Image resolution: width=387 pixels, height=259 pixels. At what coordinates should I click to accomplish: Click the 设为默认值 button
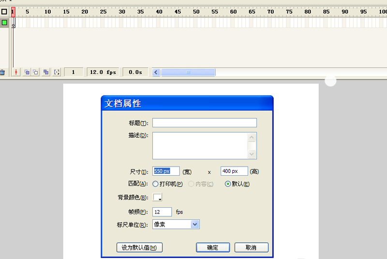coord(139,247)
